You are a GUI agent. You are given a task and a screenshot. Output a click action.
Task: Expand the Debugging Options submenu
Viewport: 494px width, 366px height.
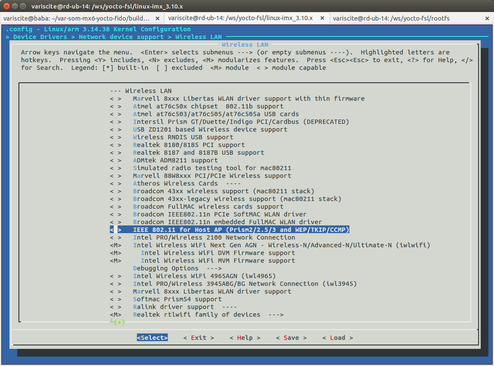click(177, 268)
